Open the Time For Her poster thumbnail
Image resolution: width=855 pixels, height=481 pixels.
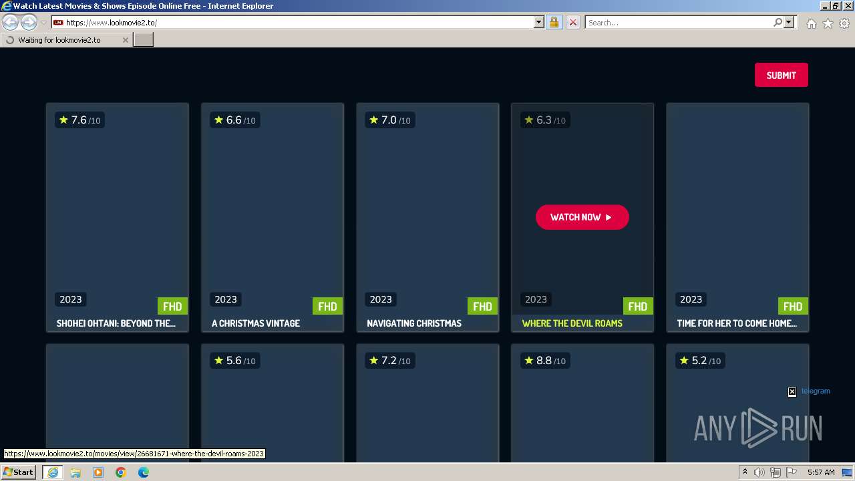[737, 208]
